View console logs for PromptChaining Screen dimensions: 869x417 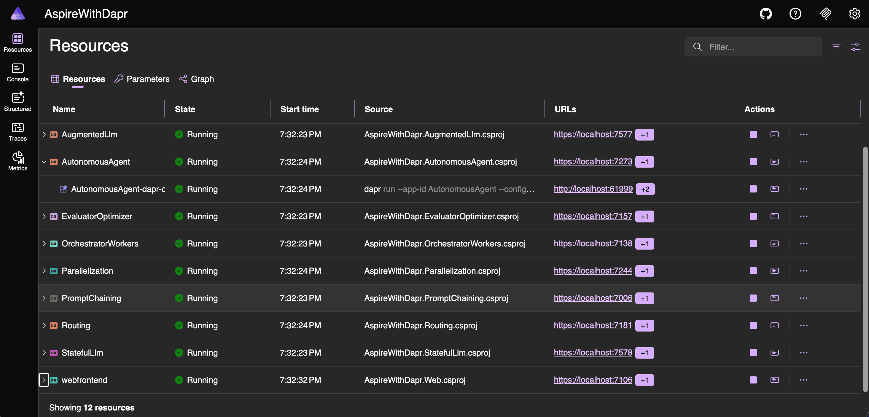775,298
